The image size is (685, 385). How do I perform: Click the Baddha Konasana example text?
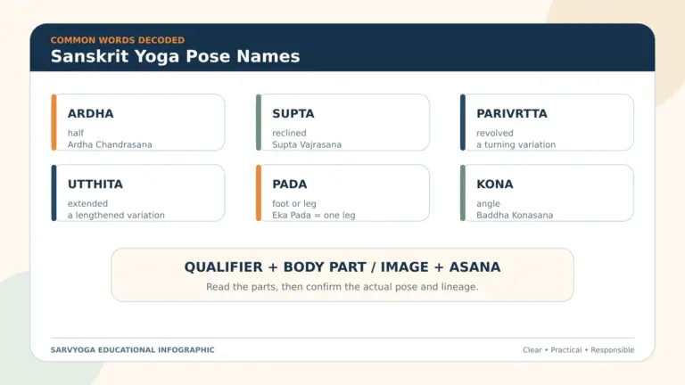[x=515, y=215]
